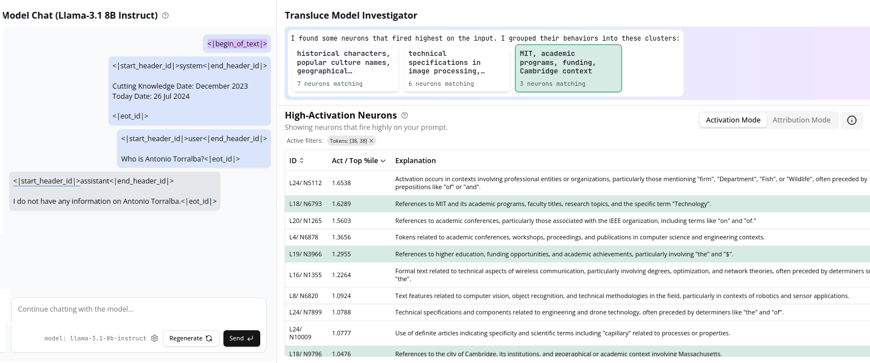Screen dimensions: 870x363
Task: Expand neuron row L18/N6793
Action: pyautogui.click(x=509, y=204)
